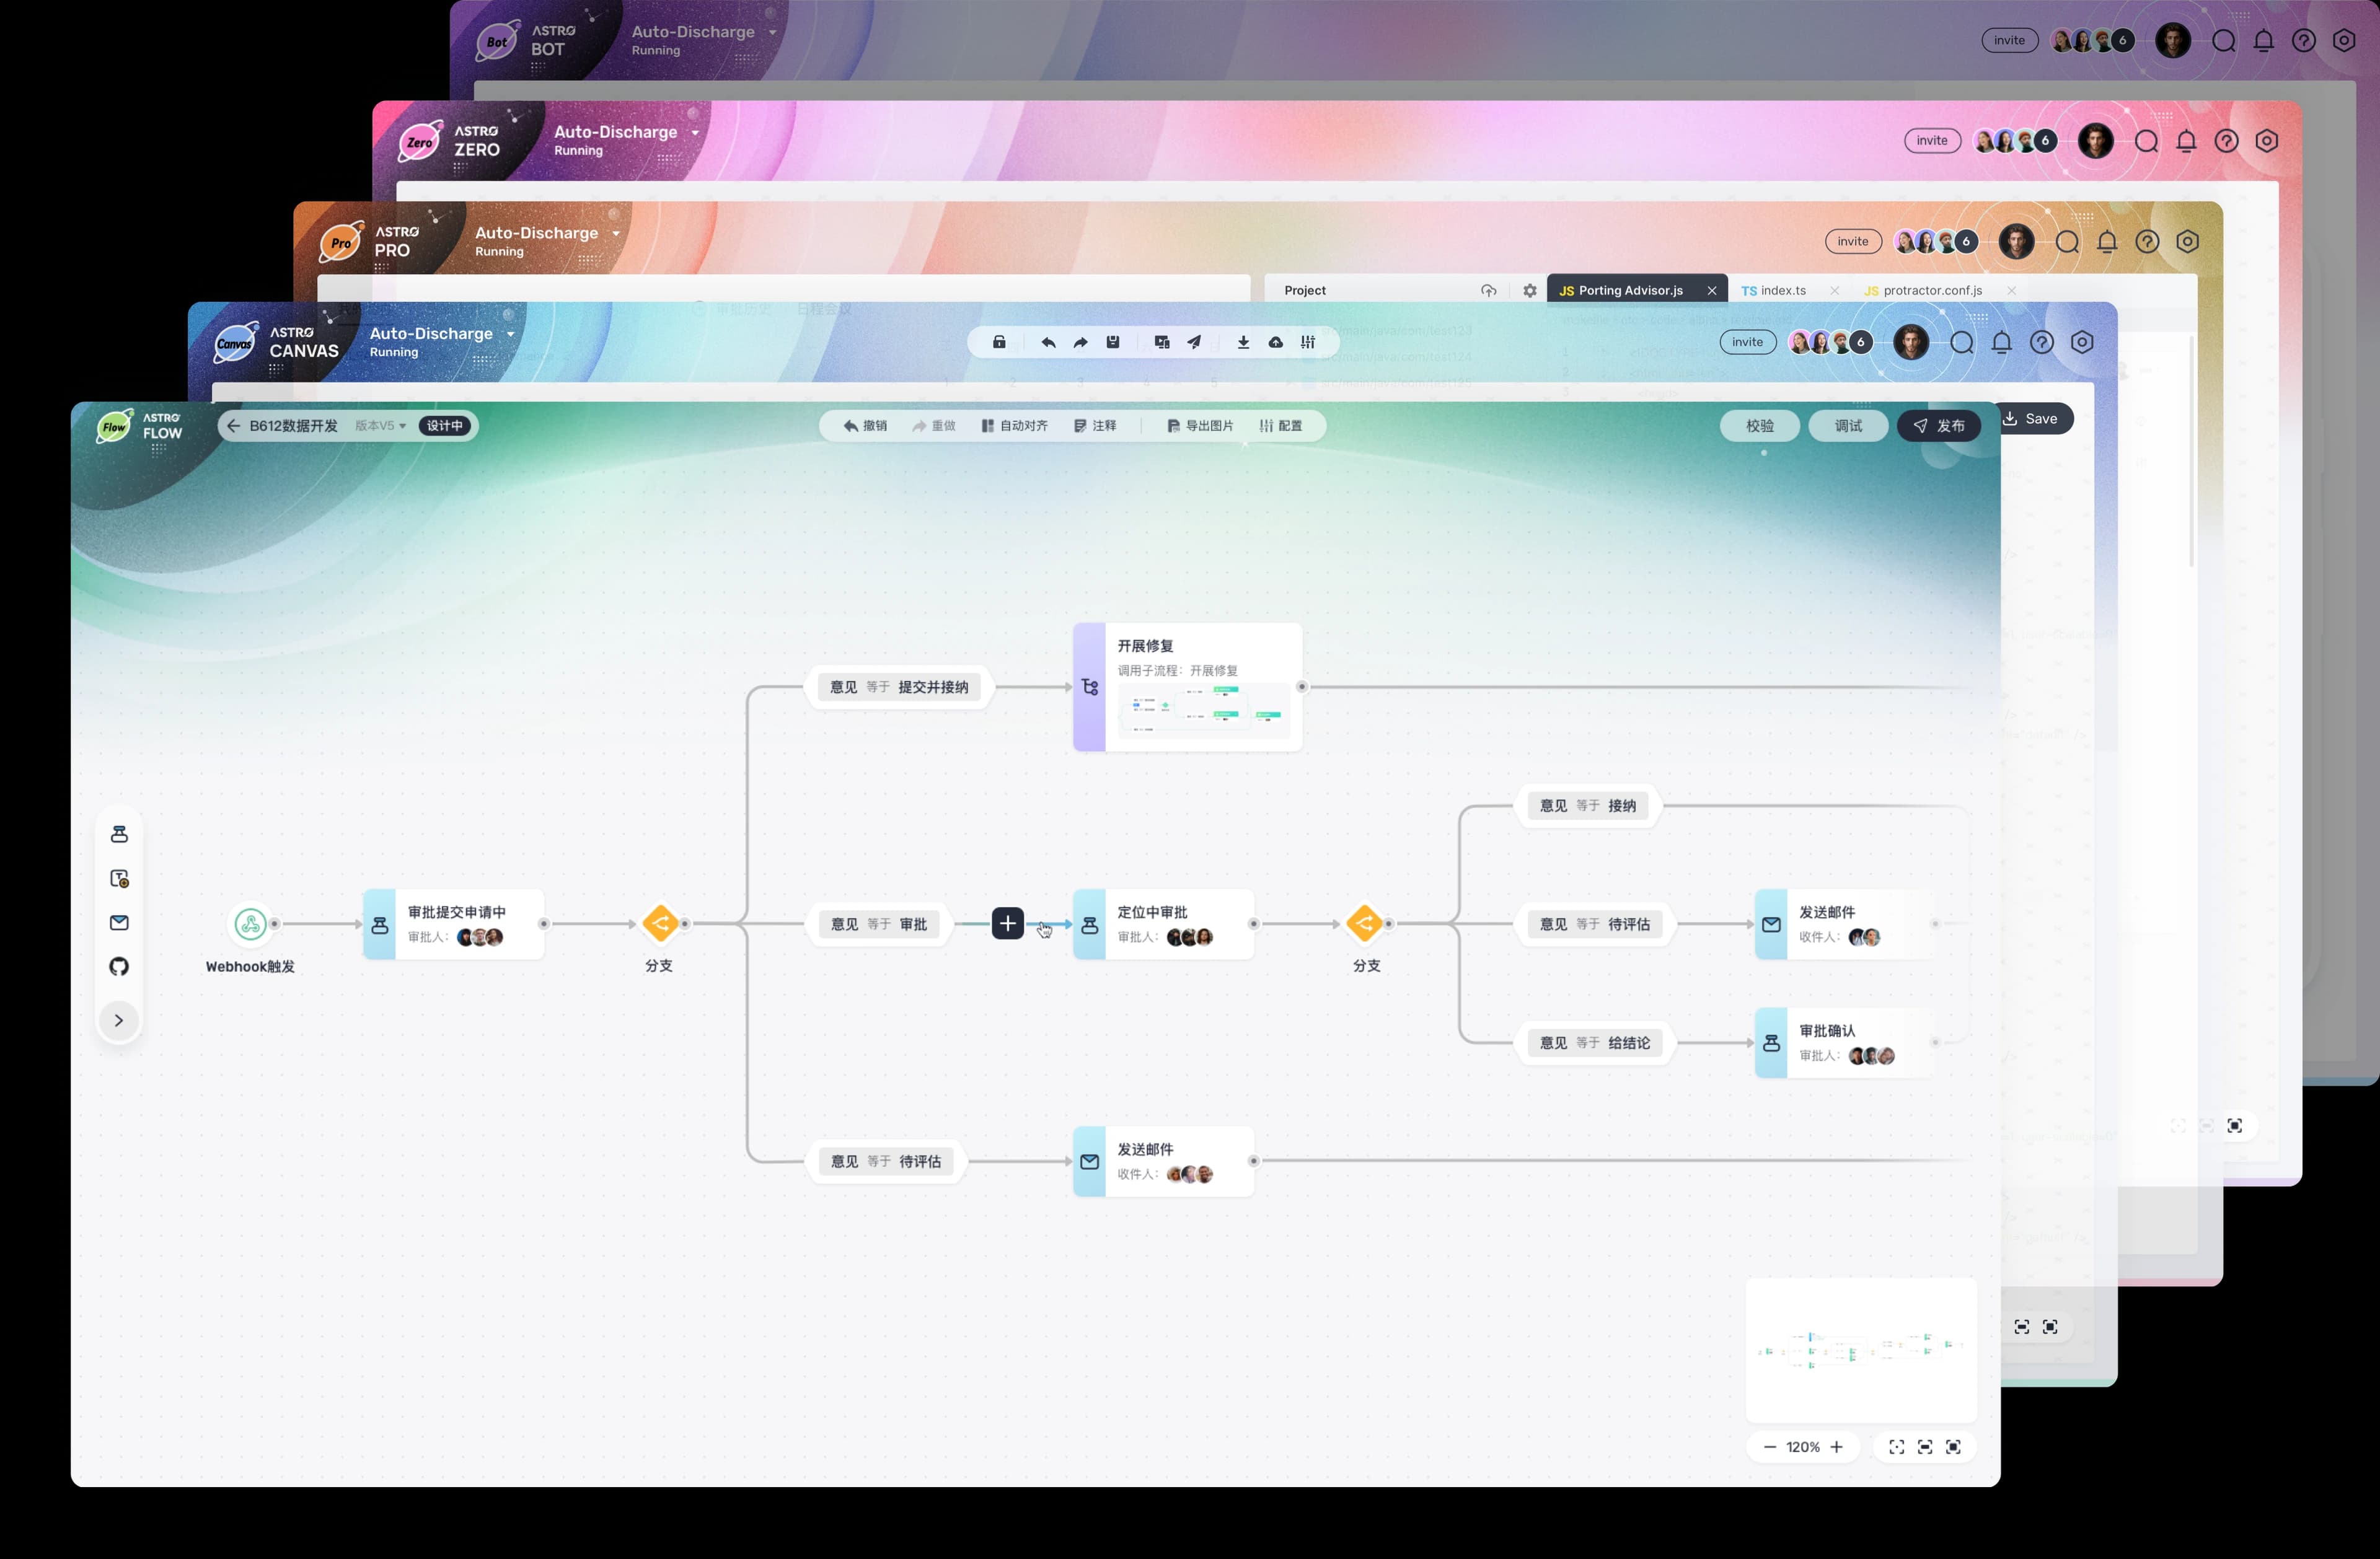Zoom out with the minus button
Image resolution: width=2380 pixels, height=1559 pixels.
point(1770,1447)
